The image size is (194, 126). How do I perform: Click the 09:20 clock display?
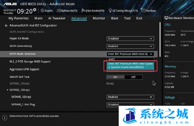[25, 11]
